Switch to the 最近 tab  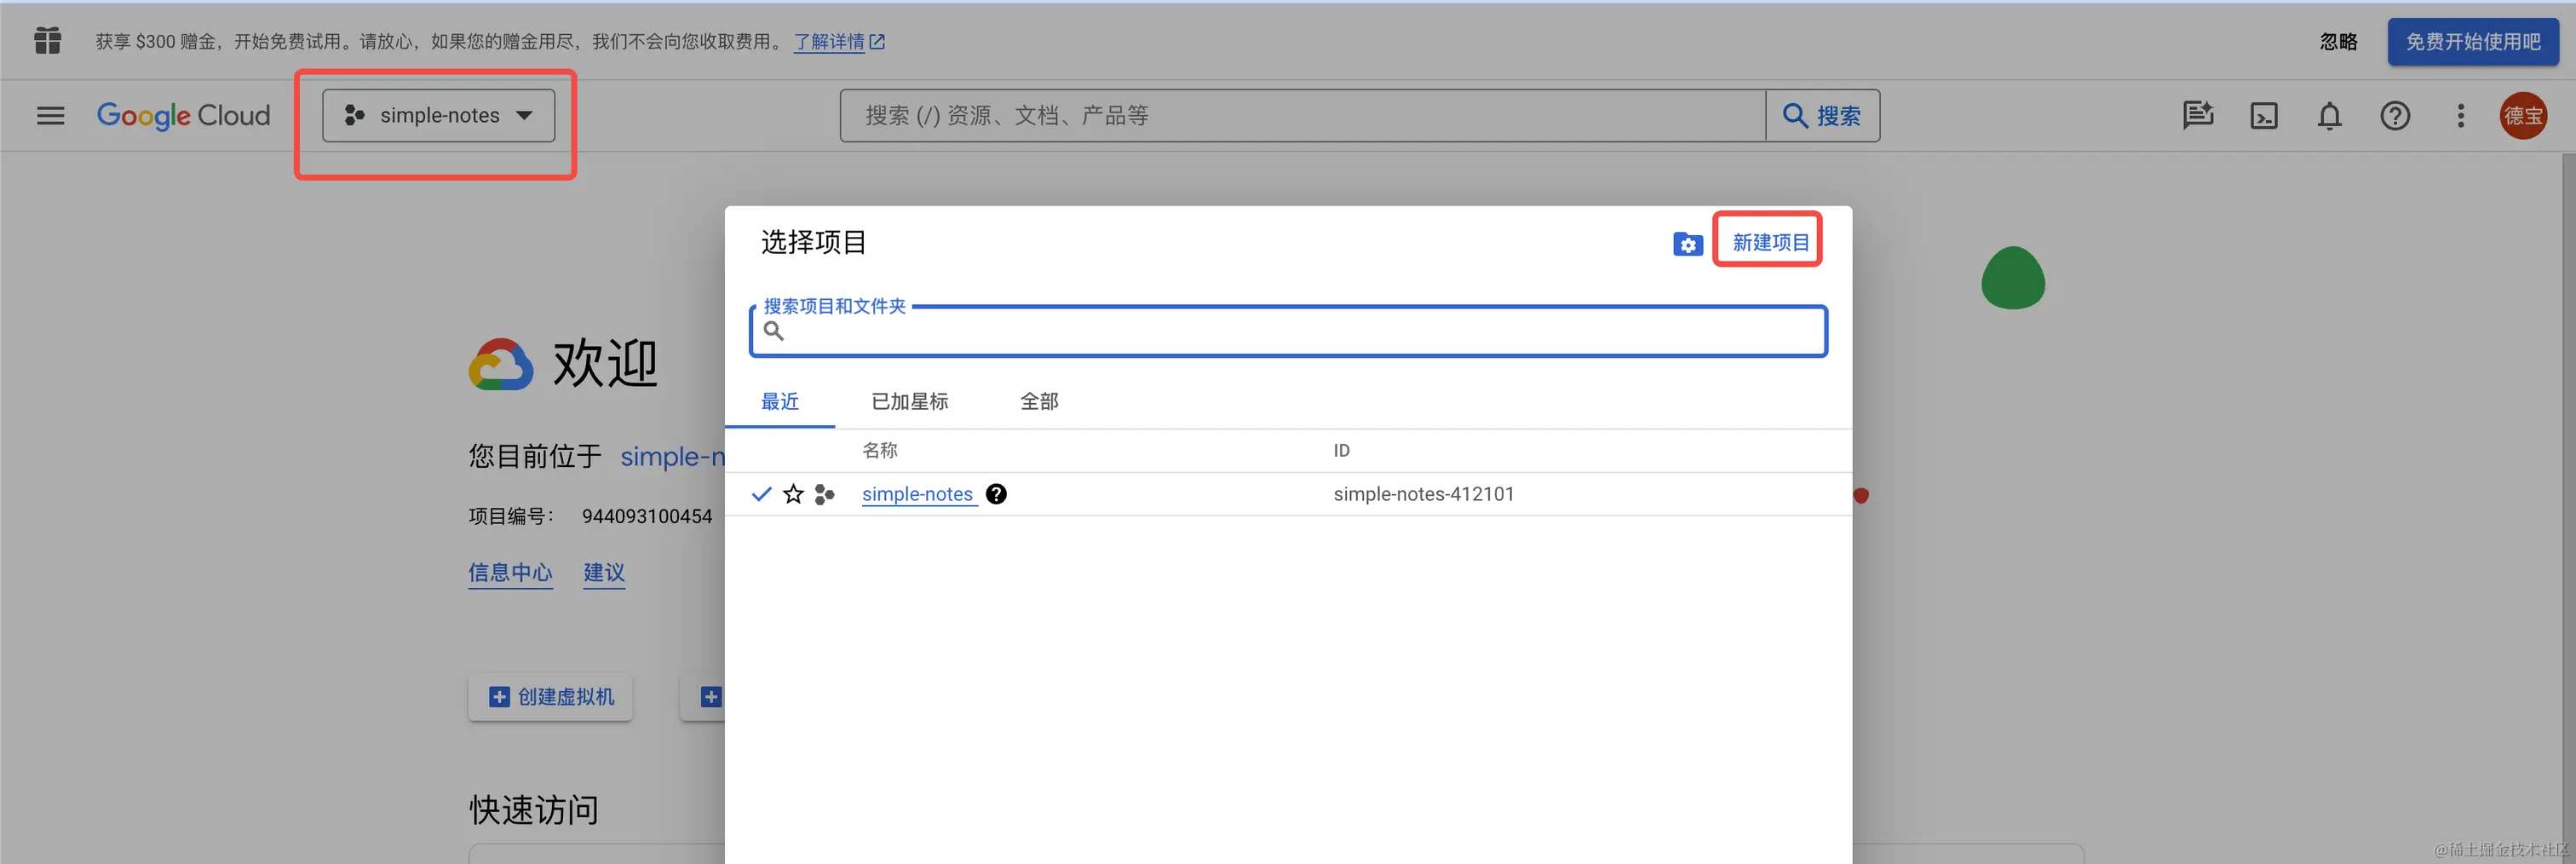click(x=780, y=402)
